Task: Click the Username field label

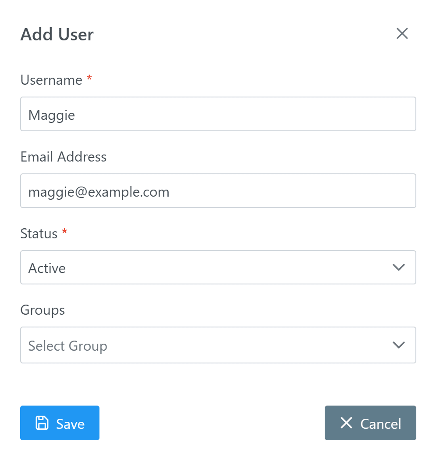Action: pyautogui.click(x=51, y=80)
